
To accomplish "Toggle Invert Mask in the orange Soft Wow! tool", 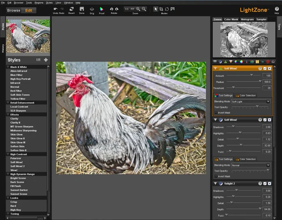I will coord(216,113).
